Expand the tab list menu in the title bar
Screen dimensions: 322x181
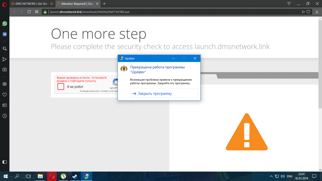289,4
